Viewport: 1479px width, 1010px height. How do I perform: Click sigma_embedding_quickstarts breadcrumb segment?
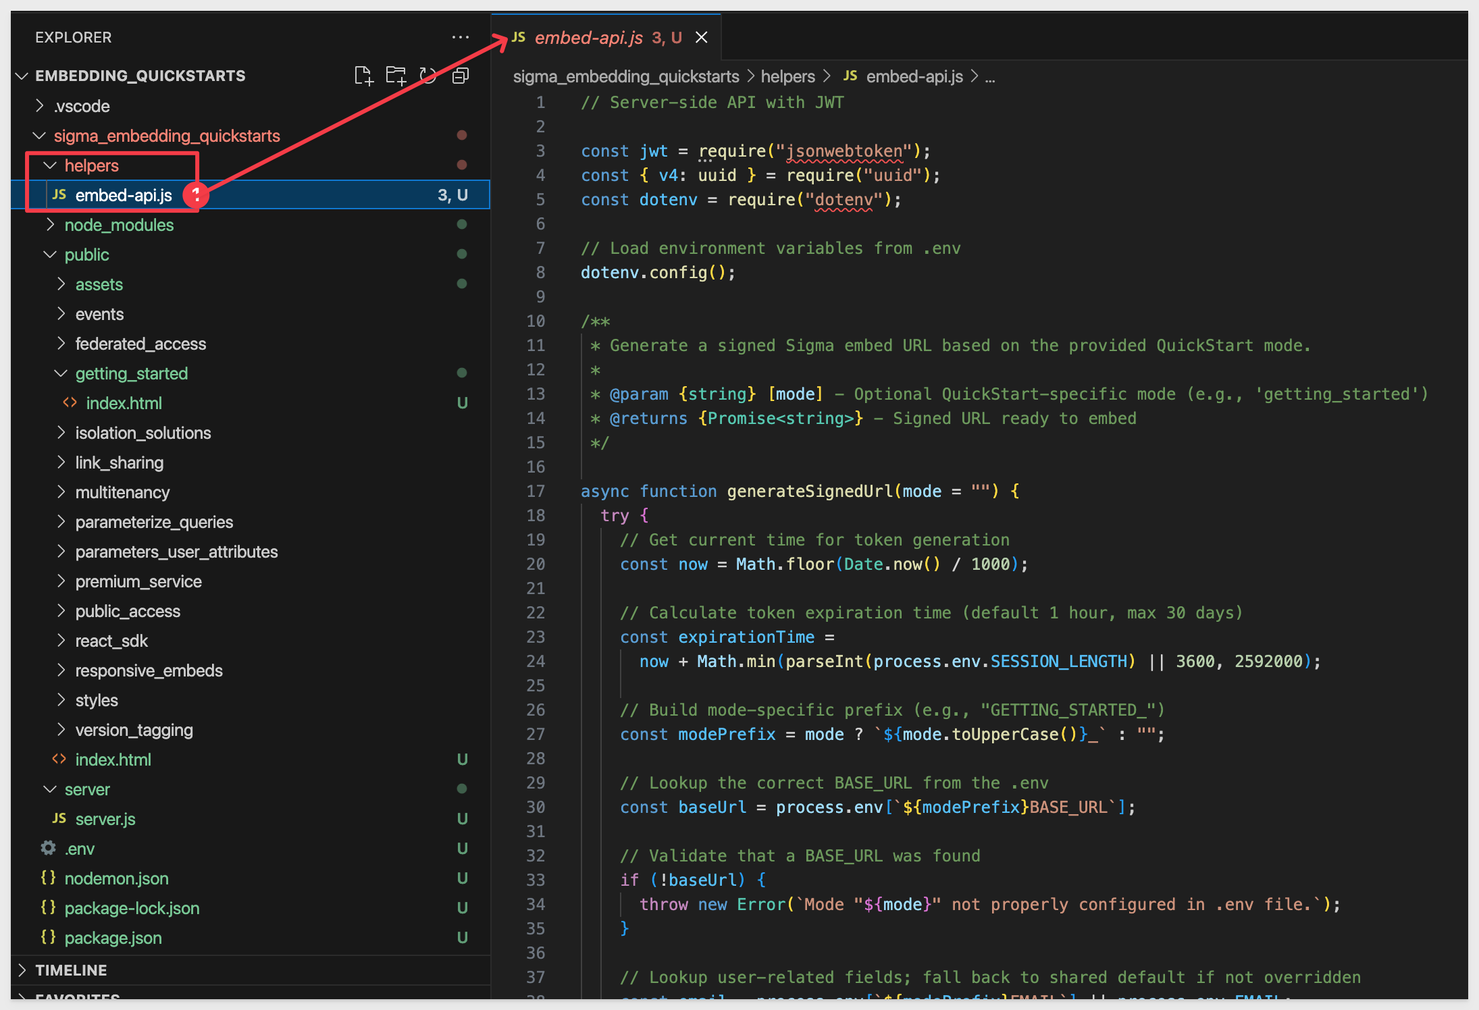coord(626,76)
